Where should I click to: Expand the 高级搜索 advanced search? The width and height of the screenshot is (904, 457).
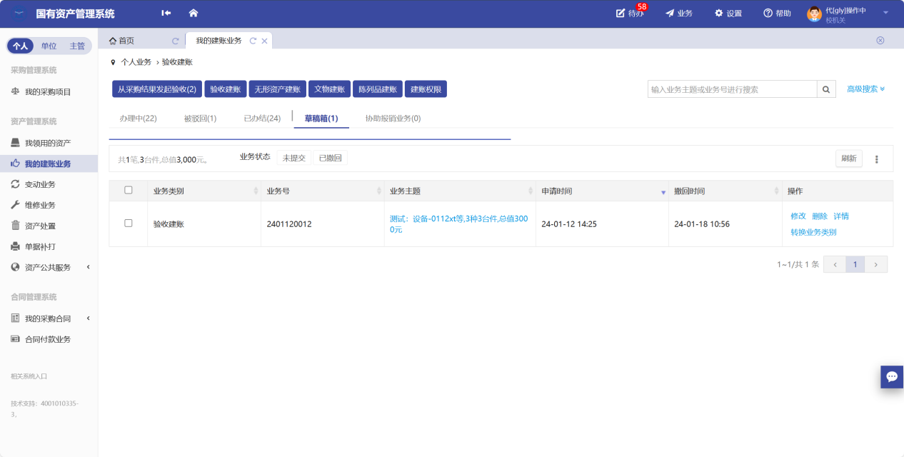(865, 89)
